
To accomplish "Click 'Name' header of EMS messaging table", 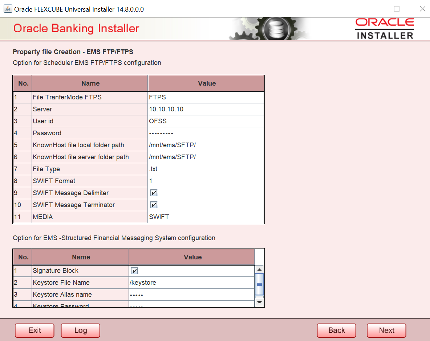I will pyautogui.click(x=81, y=257).
